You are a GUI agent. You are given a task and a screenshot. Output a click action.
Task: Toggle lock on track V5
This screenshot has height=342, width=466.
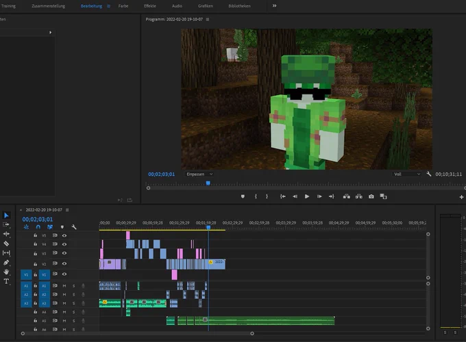point(35,235)
